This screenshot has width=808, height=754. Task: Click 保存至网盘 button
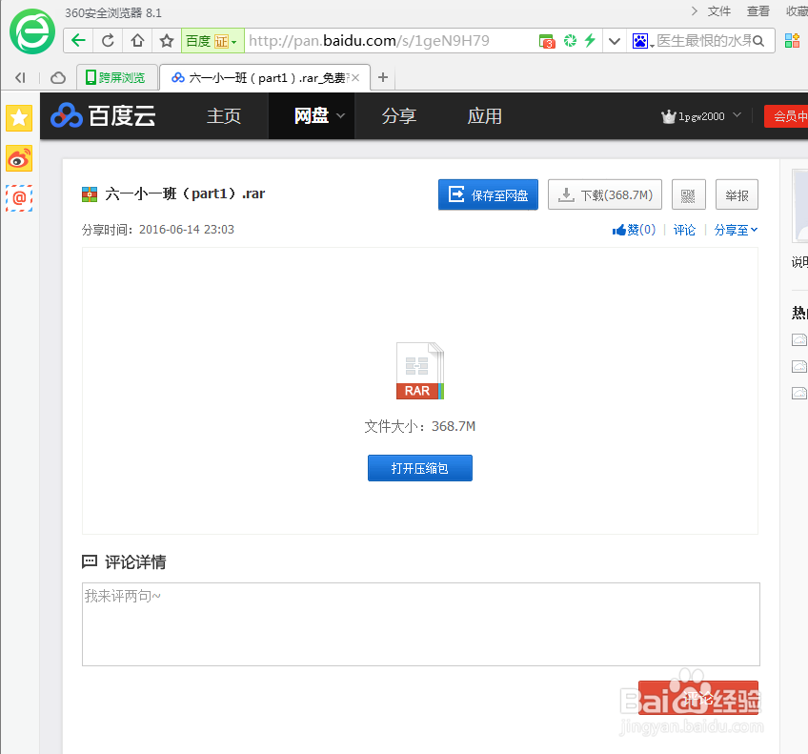tap(488, 194)
